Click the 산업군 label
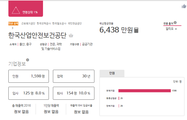 click(x=43, y=44)
